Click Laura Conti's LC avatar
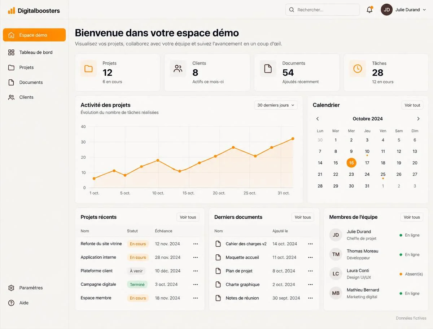This screenshot has width=433, height=329. 336,274
